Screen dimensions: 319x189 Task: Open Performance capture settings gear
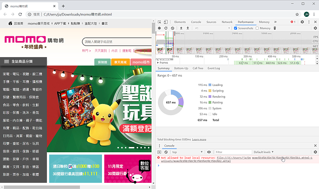coord(315,28)
